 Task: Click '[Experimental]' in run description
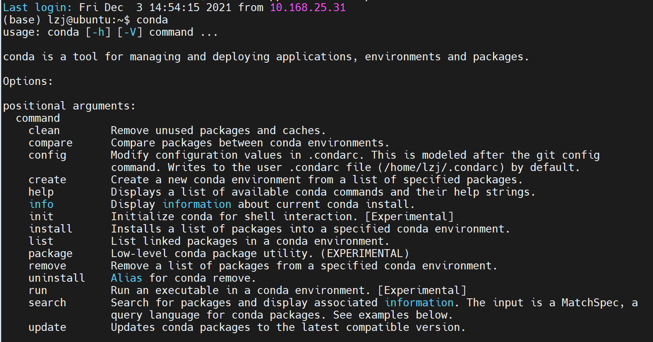point(422,290)
